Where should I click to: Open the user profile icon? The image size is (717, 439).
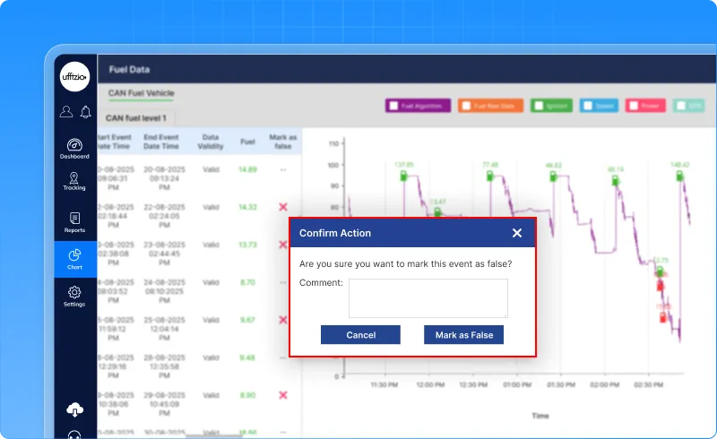tap(65, 112)
